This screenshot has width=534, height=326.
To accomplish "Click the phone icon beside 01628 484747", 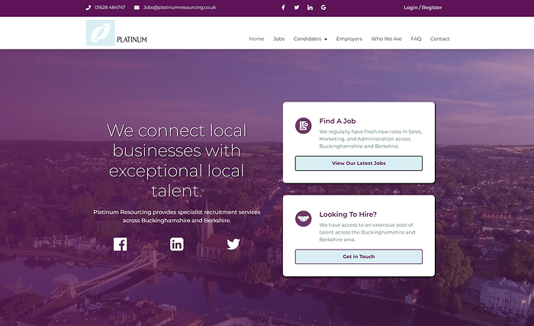I will 88,8.
